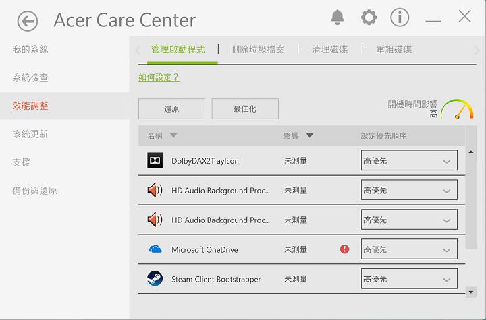Open settings with the gear icon
This screenshot has width=486, height=320.
(x=369, y=18)
